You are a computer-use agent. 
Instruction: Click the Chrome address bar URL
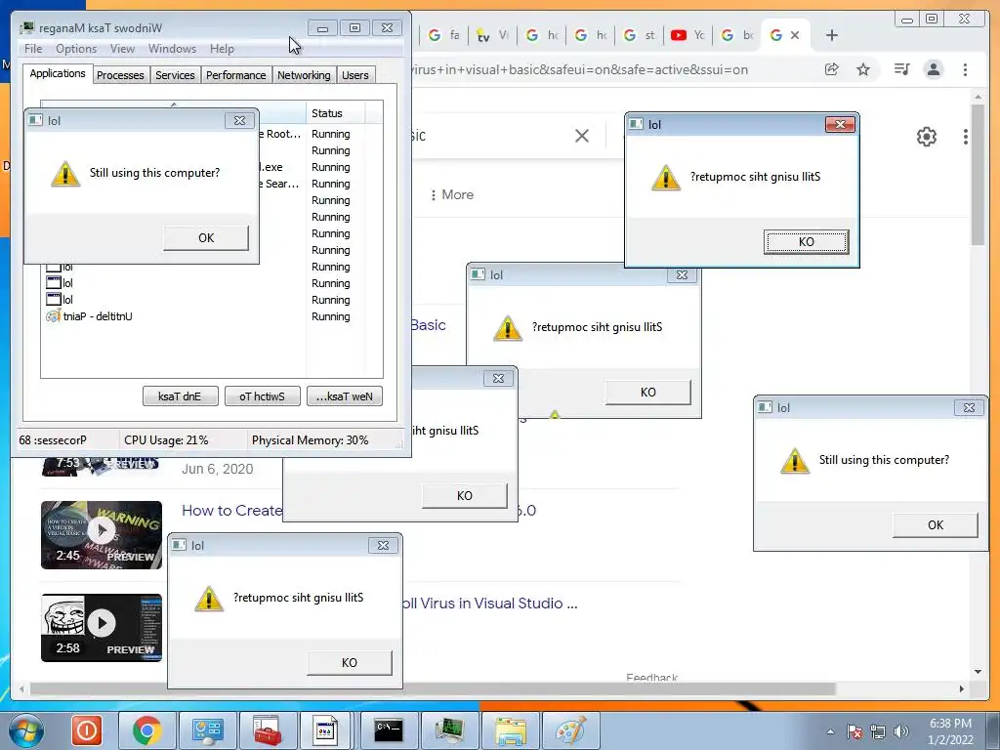tap(579, 69)
